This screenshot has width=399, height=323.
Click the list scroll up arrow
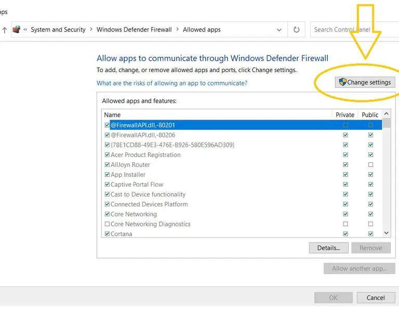coord(387,114)
